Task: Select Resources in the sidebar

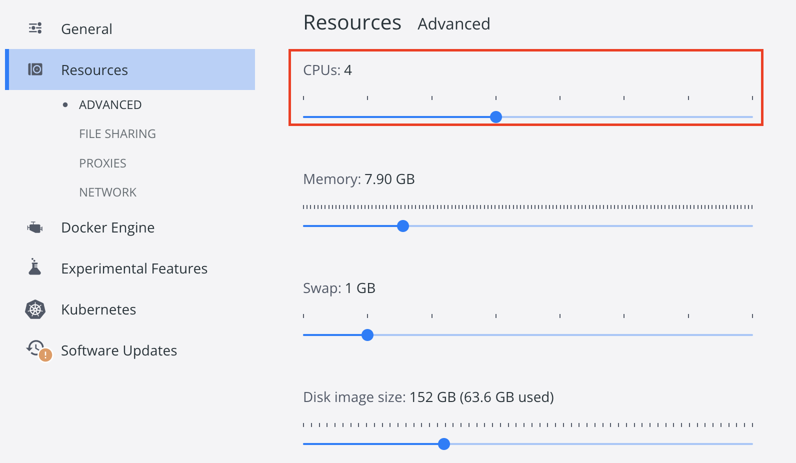Action: (130, 69)
